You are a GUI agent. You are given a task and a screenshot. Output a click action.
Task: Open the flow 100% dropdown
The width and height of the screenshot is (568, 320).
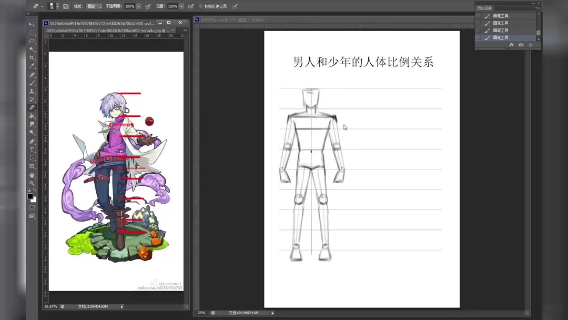[181, 6]
